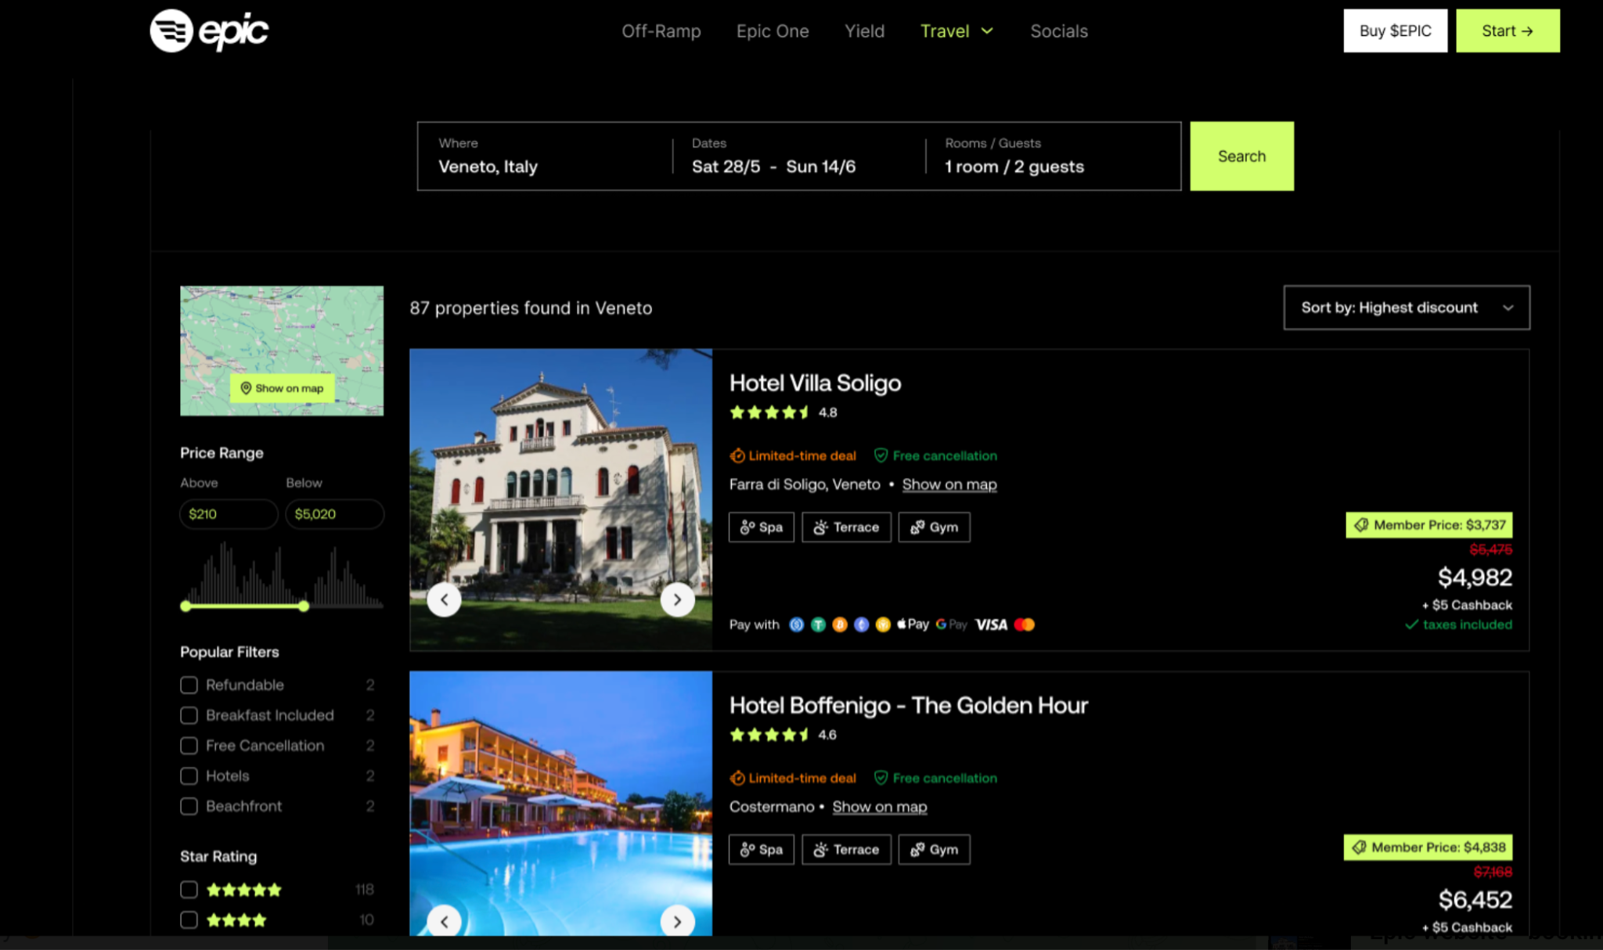The image size is (1603, 950).
Task: Click the Apple Pay icon for Villa Soligo
Action: click(913, 624)
